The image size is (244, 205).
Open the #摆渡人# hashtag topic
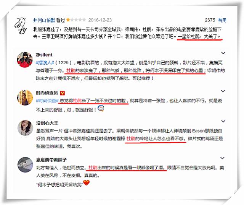point(45,63)
